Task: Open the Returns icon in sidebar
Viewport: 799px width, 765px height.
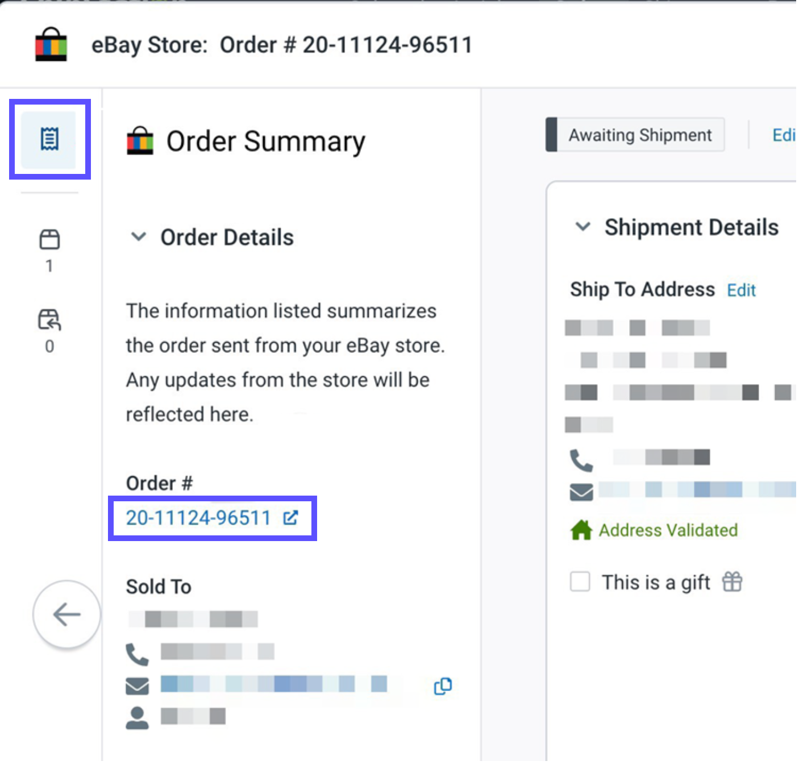Action: click(49, 319)
